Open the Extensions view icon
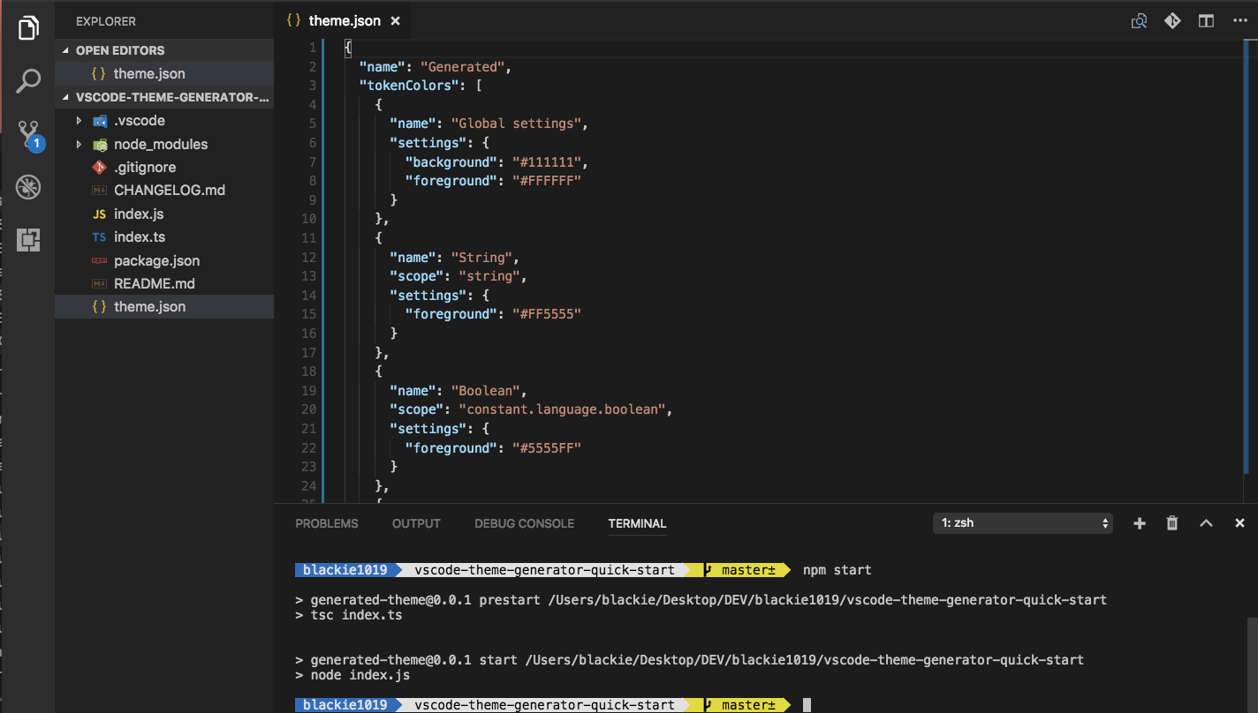The height and width of the screenshot is (713, 1258). [x=28, y=239]
